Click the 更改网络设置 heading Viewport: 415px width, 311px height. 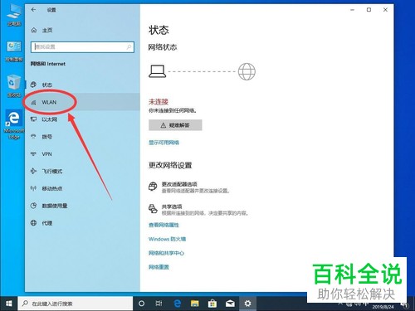(170, 165)
